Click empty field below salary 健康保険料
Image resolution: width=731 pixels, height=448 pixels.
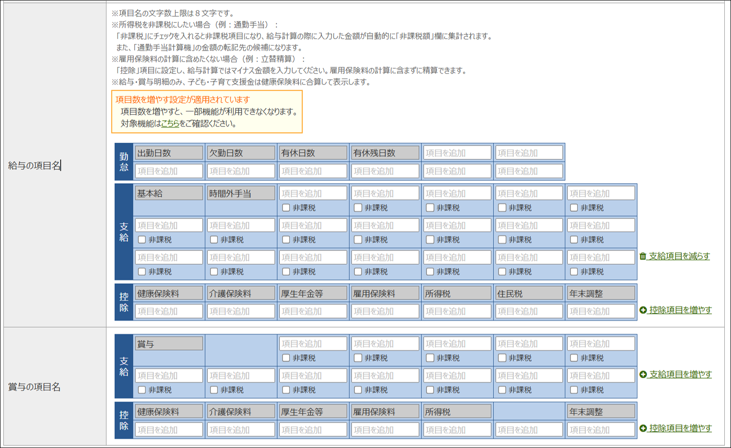(x=169, y=312)
